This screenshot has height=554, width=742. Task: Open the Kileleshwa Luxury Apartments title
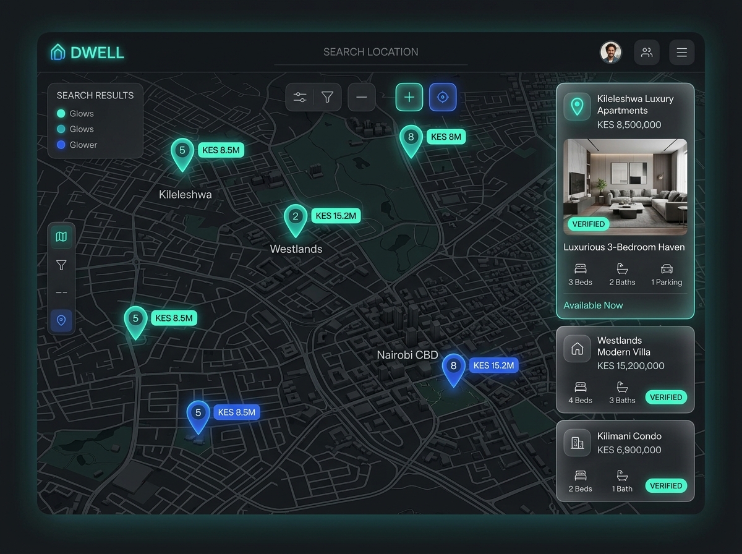click(x=635, y=104)
